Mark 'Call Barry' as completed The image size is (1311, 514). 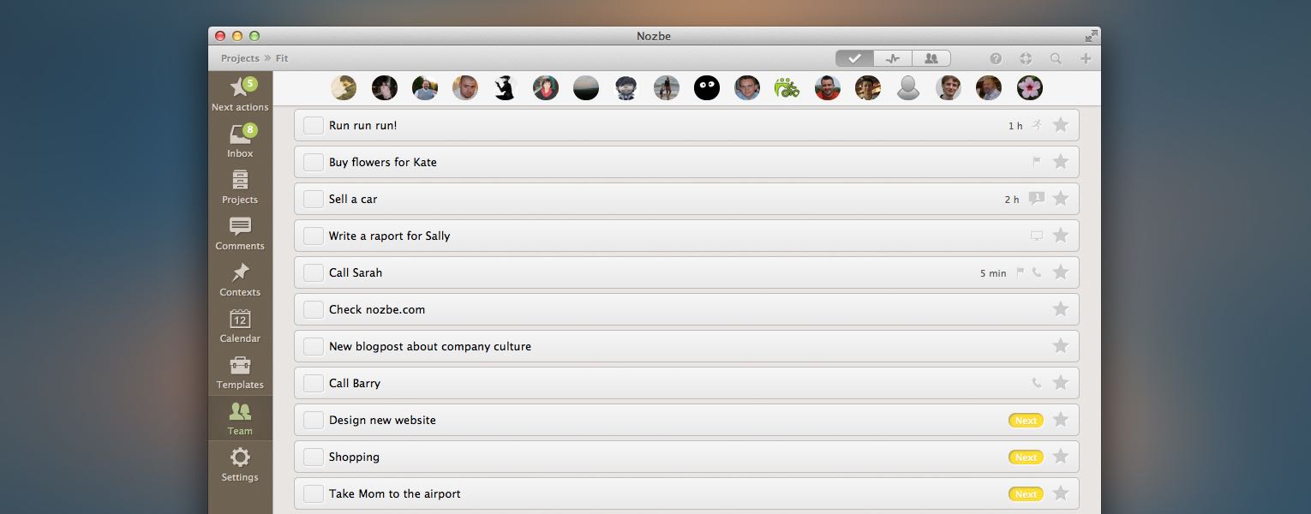[314, 383]
